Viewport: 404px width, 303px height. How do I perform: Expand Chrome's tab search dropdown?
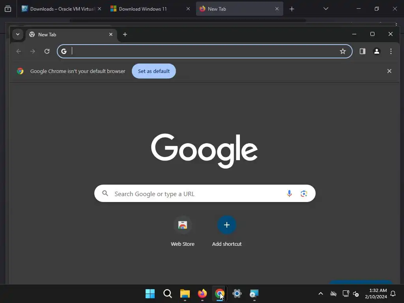point(18,34)
